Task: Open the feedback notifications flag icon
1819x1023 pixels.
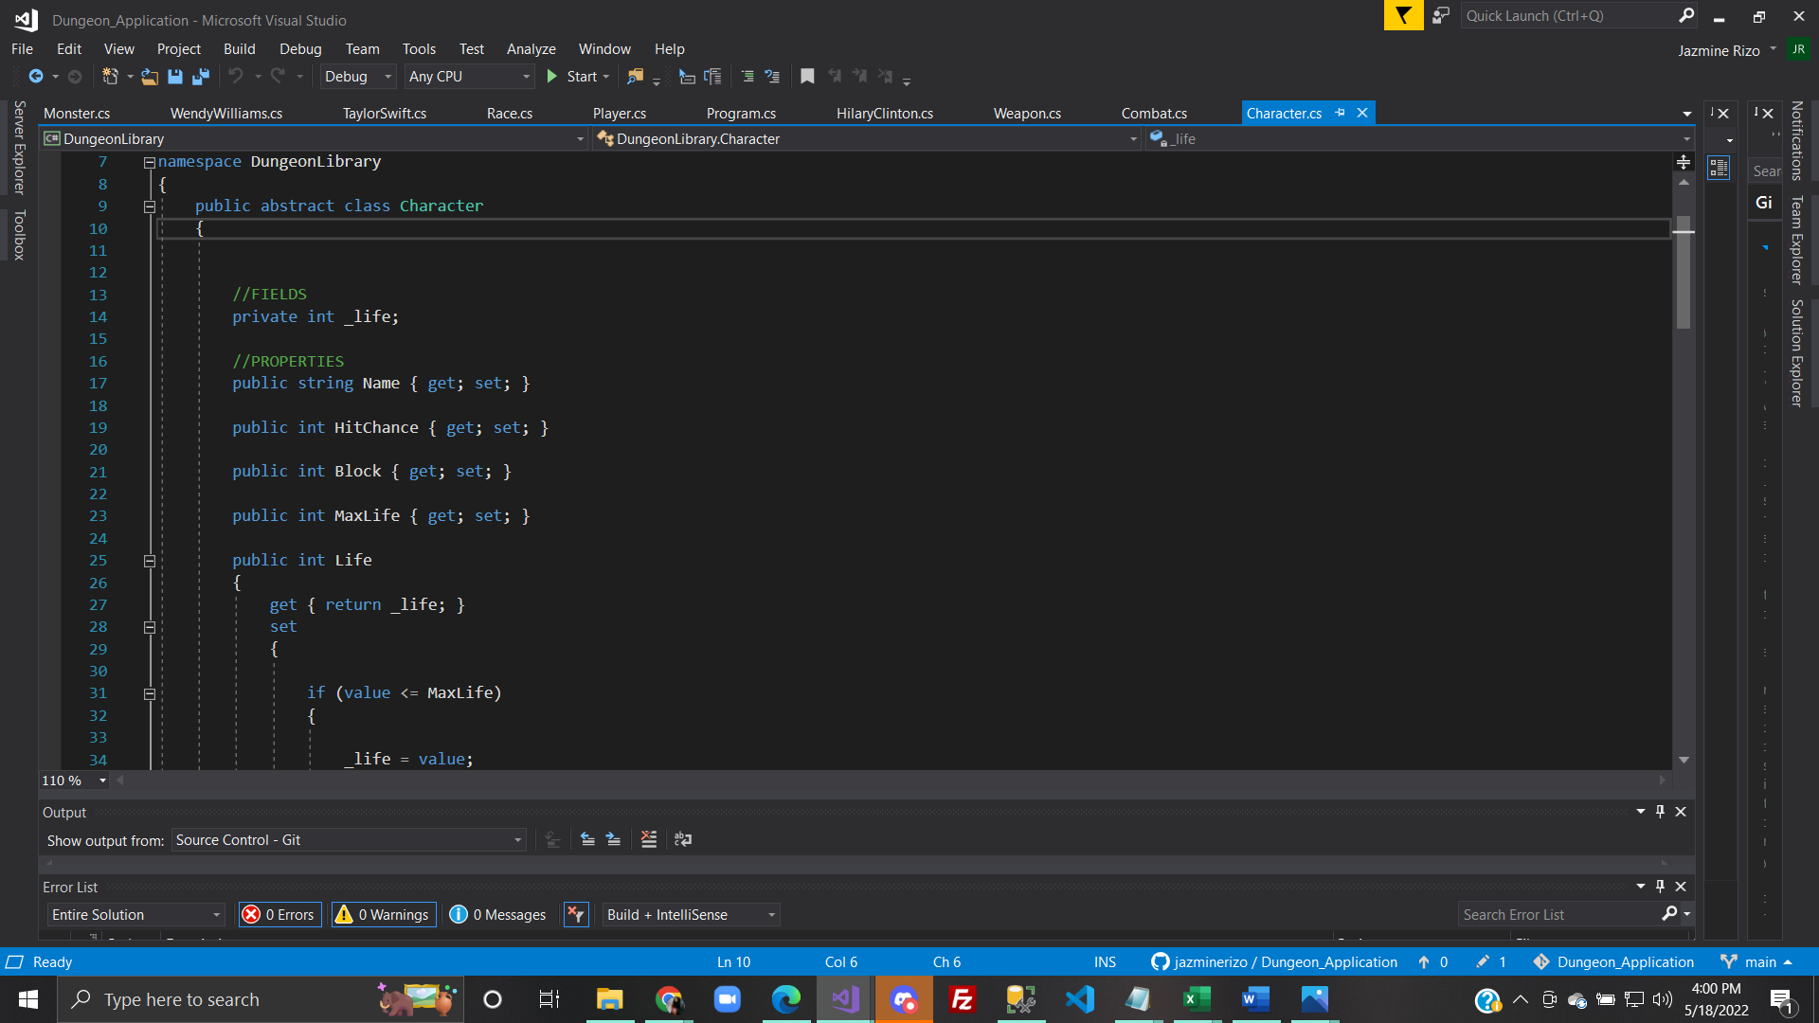Action: [1403, 16]
